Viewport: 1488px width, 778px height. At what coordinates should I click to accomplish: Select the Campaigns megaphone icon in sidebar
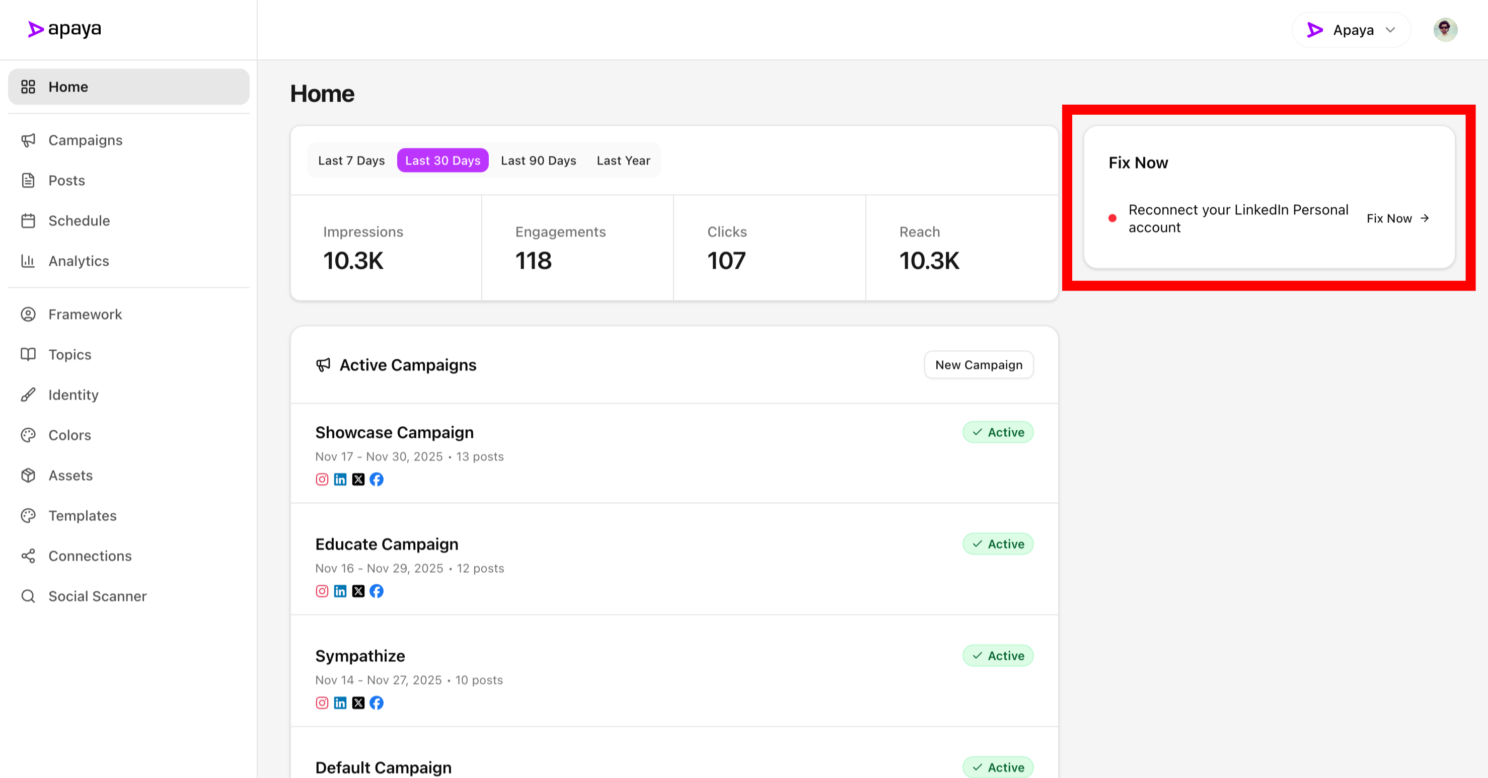29,140
